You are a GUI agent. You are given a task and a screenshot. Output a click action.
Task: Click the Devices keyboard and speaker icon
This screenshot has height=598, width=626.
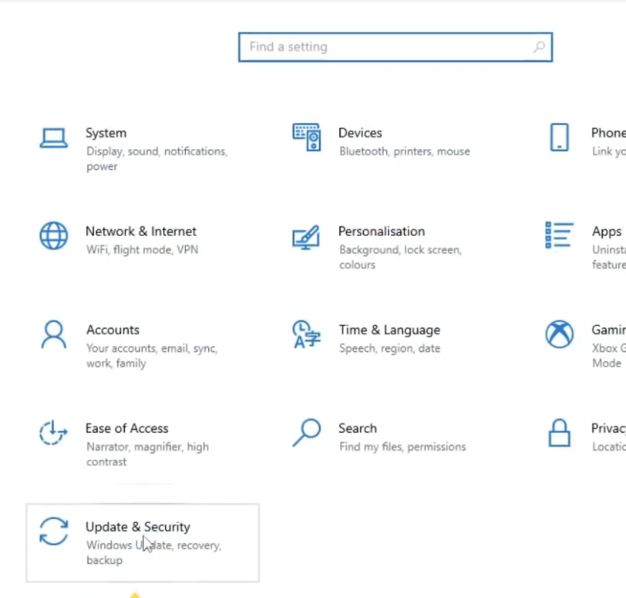point(306,137)
